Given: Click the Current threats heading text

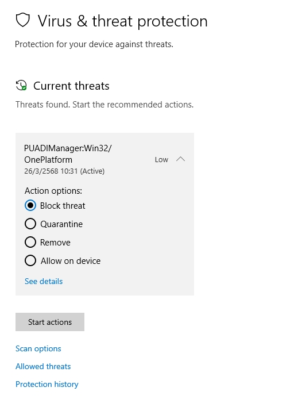Looking at the screenshot, I should 71,86.
